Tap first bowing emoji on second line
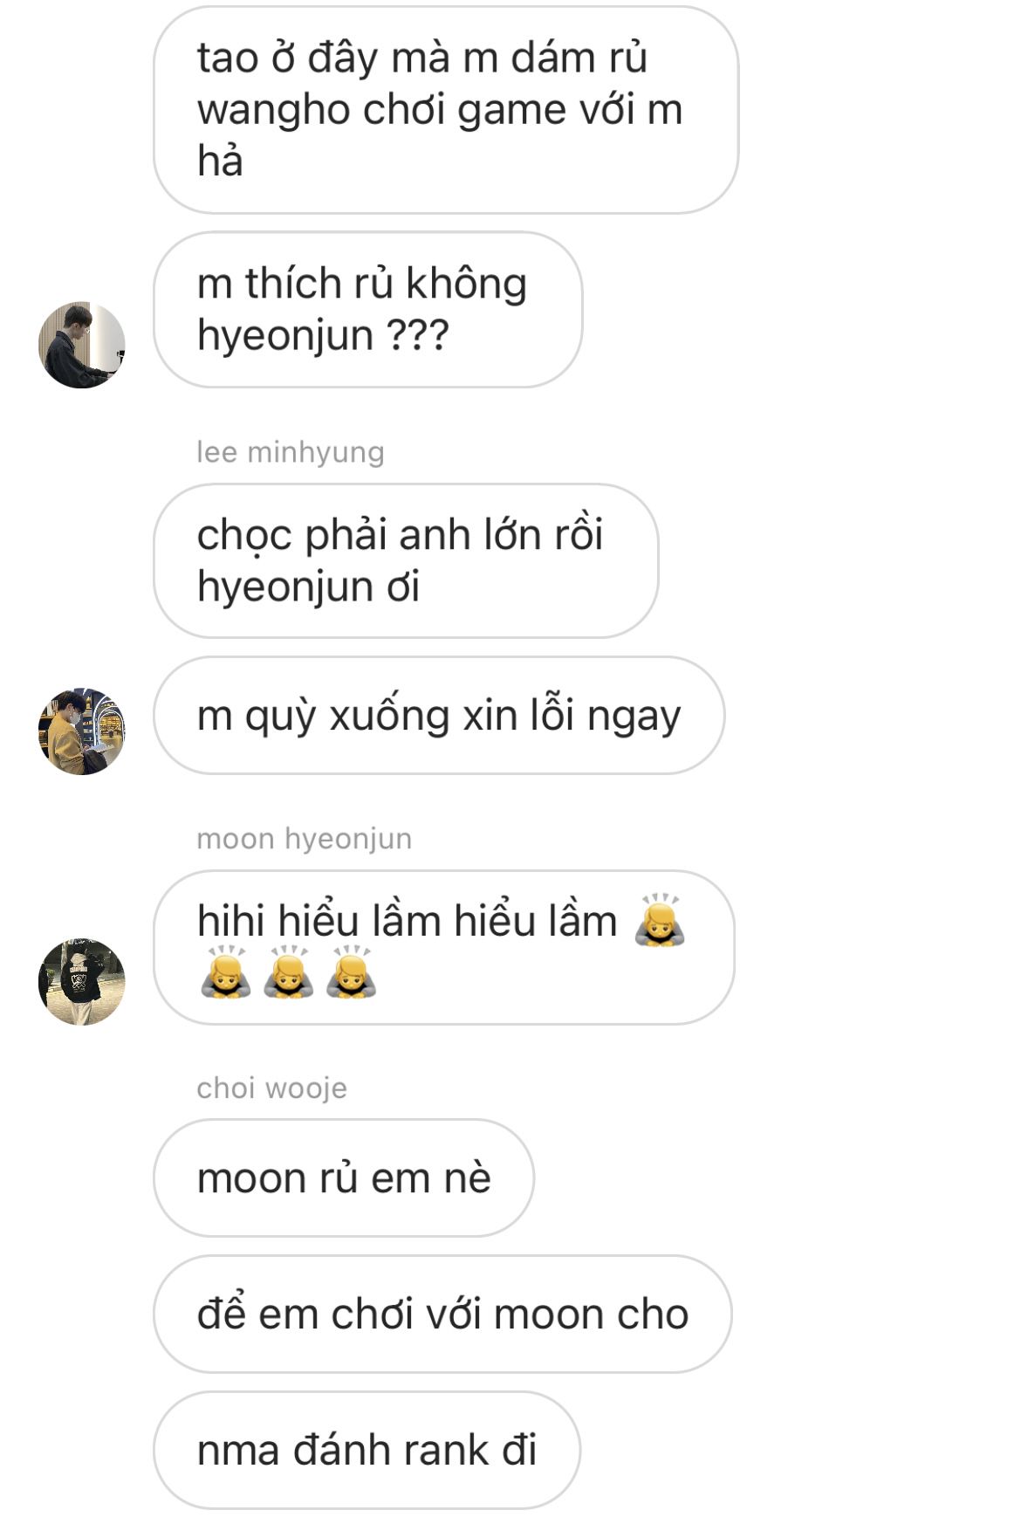The image size is (1021, 1517). [x=226, y=972]
